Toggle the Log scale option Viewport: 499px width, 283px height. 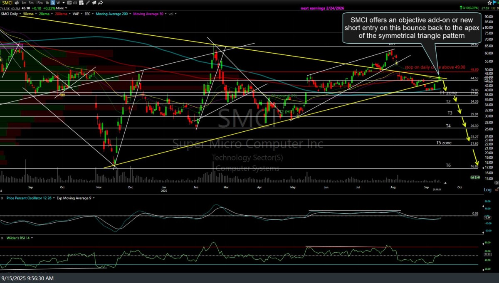point(487,189)
